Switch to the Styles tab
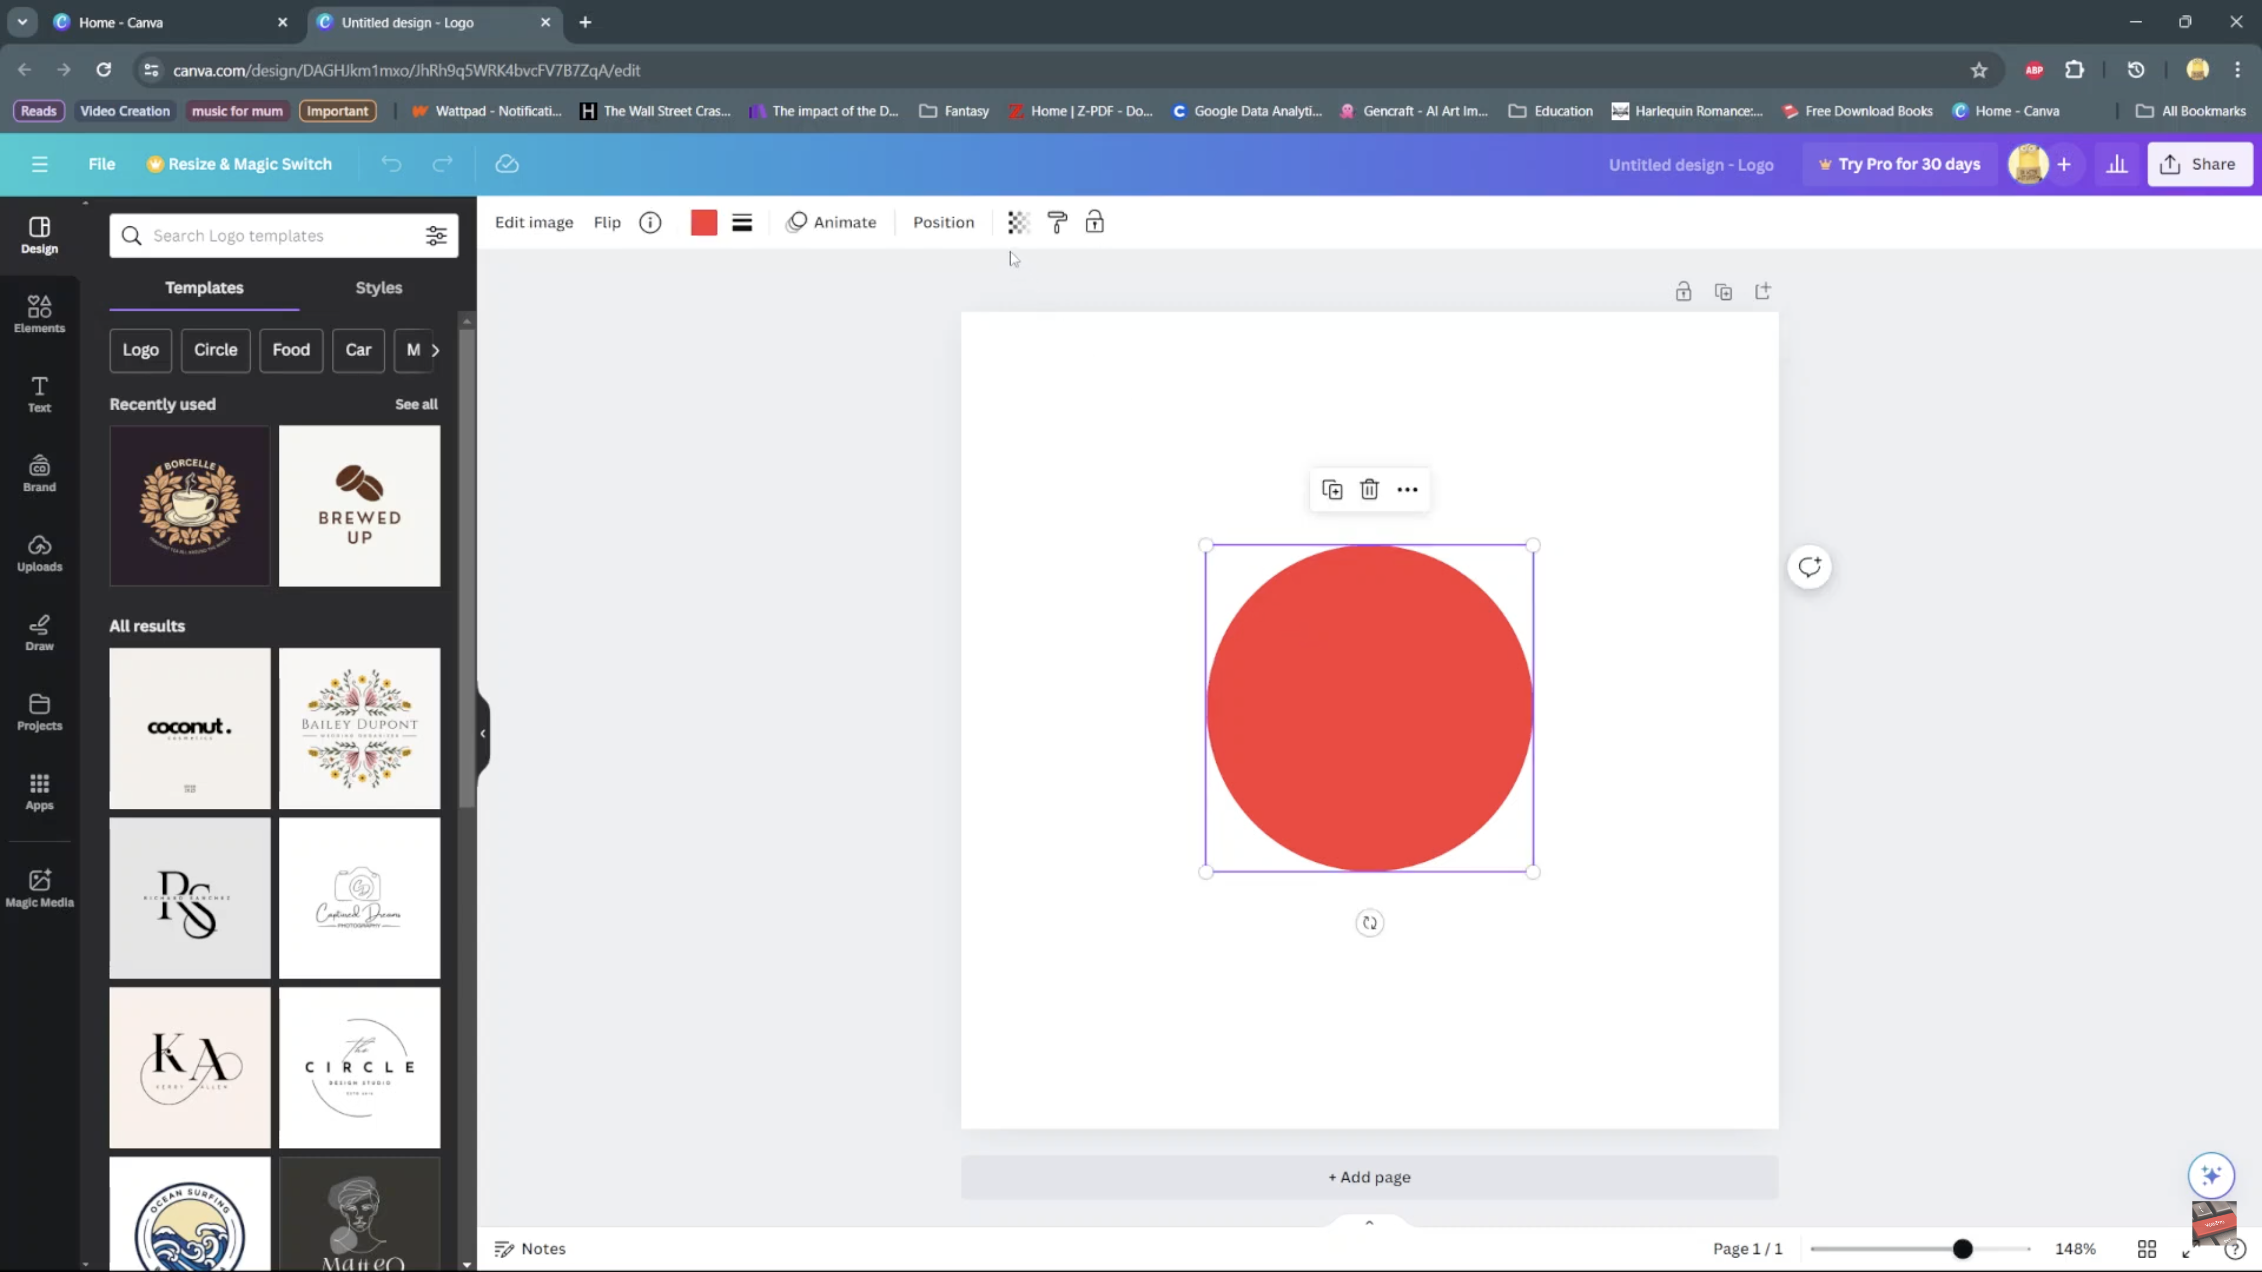 click(x=378, y=288)
